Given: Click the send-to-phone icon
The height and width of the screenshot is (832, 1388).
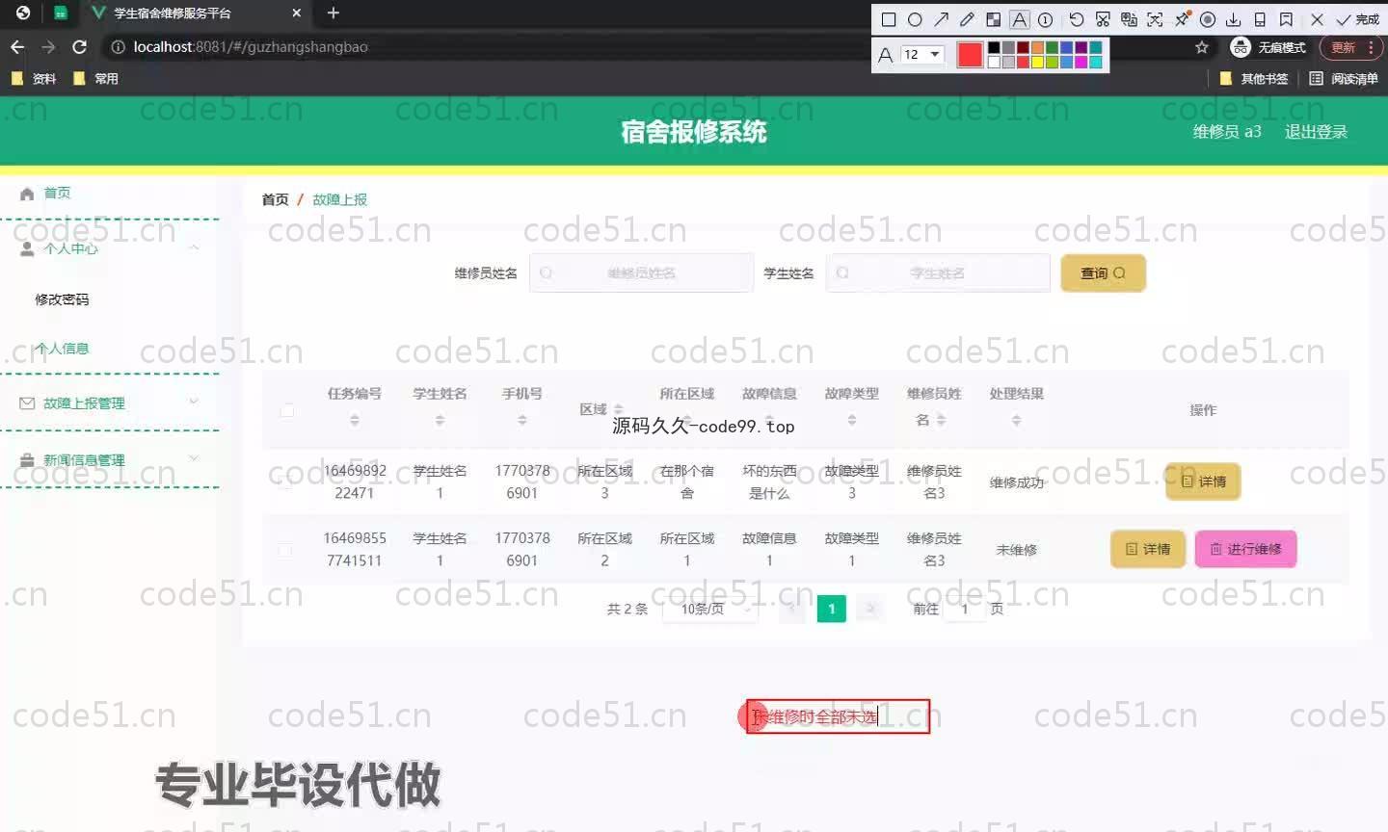Looking at the screenshot, I should tap(1260, 19).
